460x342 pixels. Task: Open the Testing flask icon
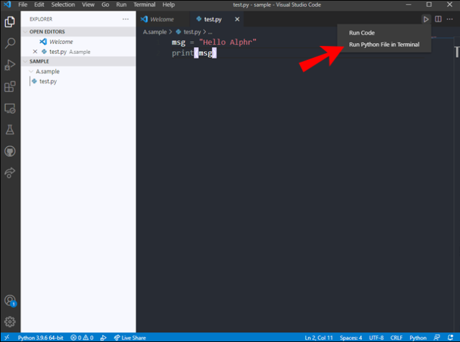[x=10, y=130]
